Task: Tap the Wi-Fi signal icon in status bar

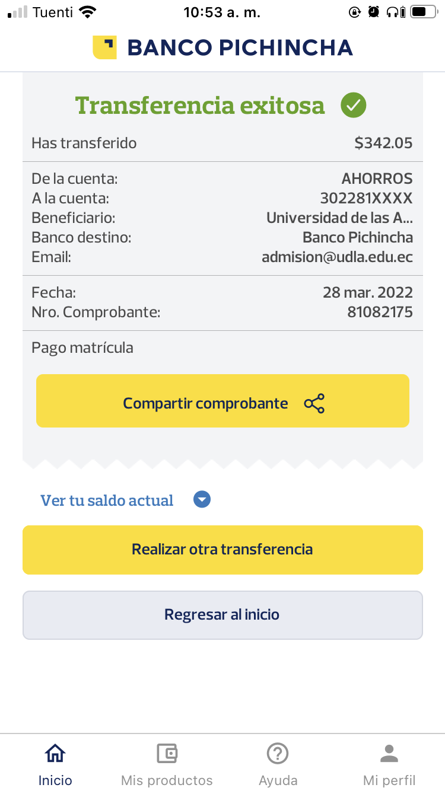Action: click(x=87, y=12)
